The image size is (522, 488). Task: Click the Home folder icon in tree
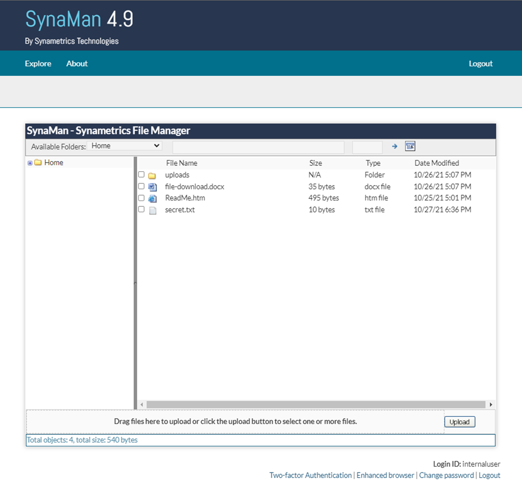38,162
